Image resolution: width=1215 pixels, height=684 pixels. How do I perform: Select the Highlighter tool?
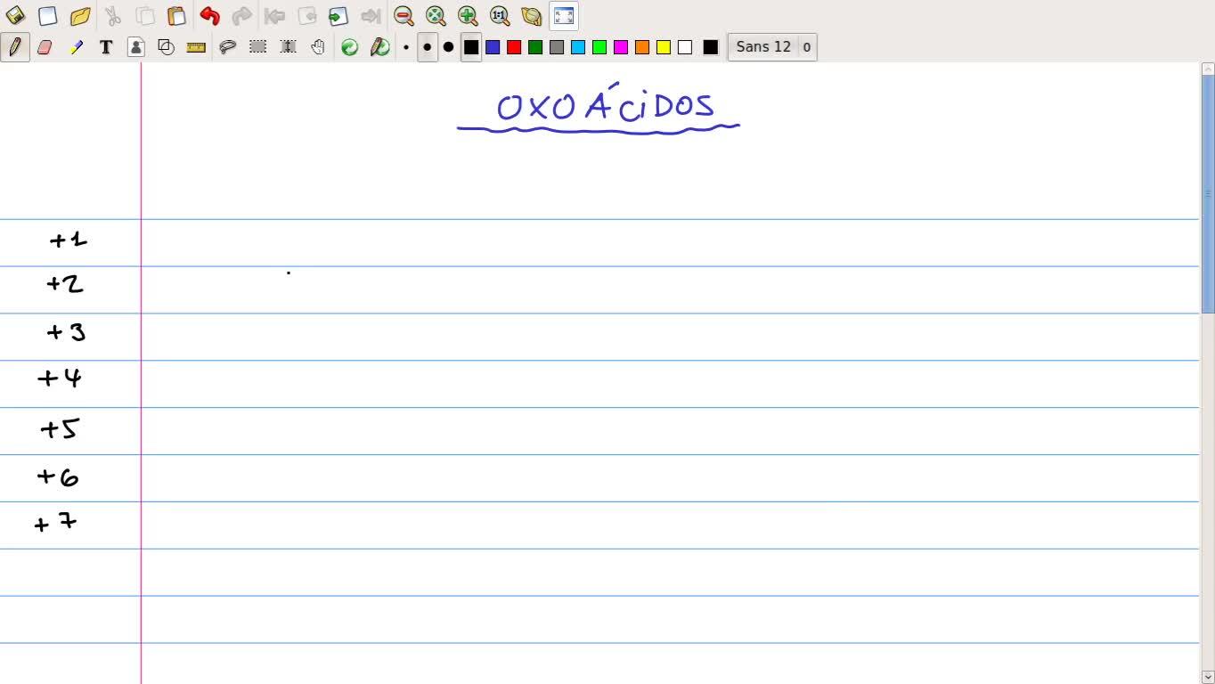point(76,47)
